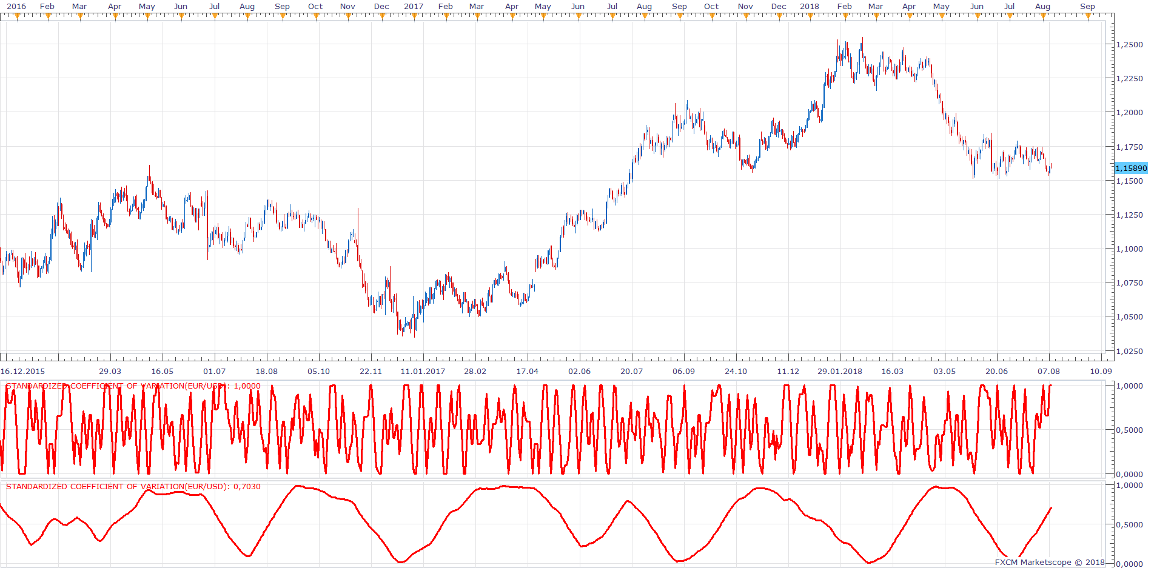Select the date label 20.07

pyautogui.click(x=632, y=371)
